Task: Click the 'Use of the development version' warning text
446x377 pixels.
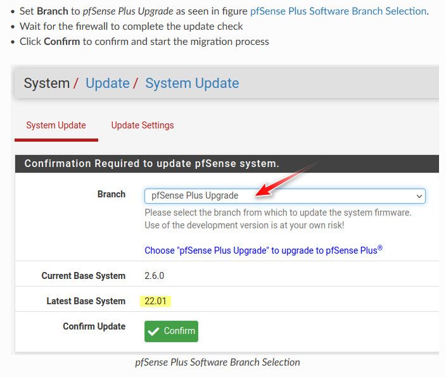Action: pos(245,225)
